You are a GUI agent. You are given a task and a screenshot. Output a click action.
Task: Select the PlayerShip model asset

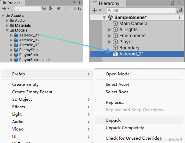tap(29, 55)
